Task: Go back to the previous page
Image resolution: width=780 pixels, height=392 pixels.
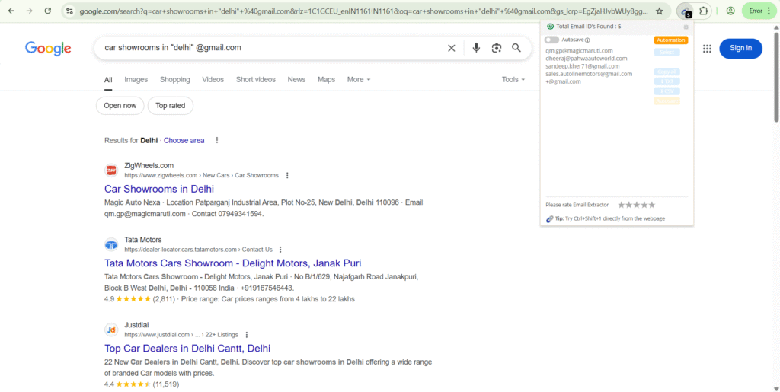Action: point(11,11)
